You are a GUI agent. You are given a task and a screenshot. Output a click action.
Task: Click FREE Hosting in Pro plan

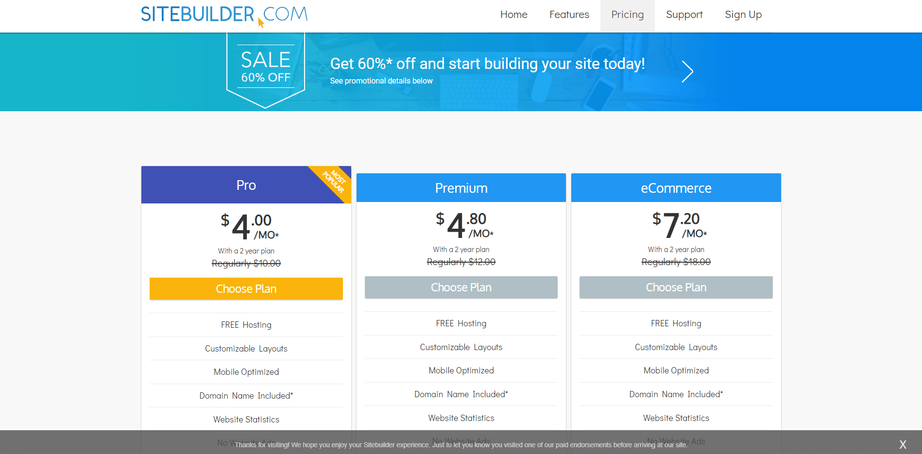pyautogui.click(x=246, y=325)
